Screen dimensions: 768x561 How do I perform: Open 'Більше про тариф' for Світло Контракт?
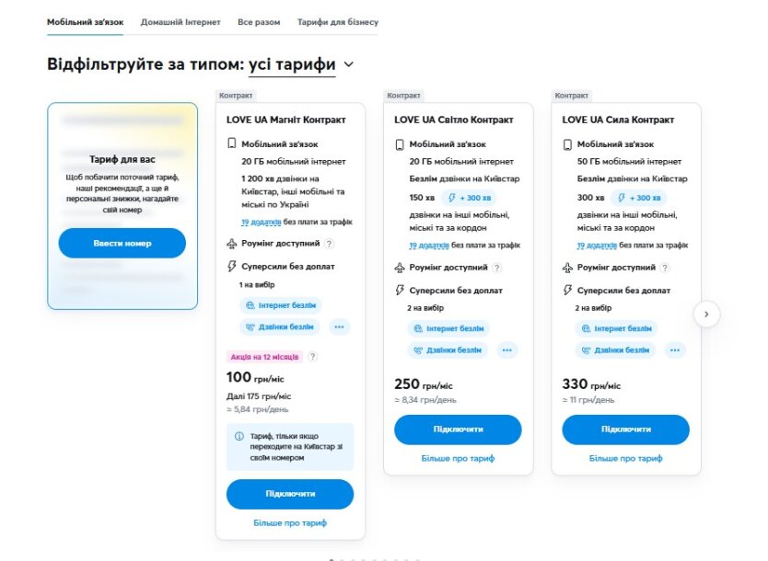(x=458, y=458)
